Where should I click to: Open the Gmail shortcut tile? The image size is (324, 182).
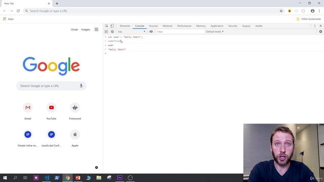(x=28, y=111)
